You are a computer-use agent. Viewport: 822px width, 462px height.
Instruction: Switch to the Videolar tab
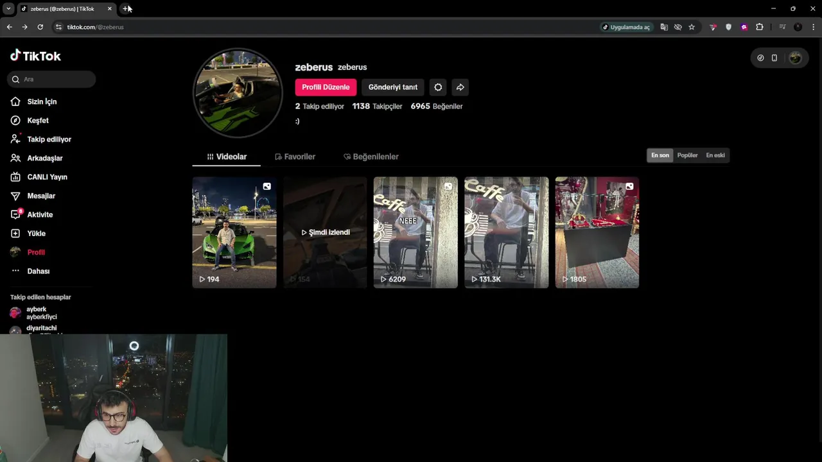pyautogui.click(x=227, y=157)
